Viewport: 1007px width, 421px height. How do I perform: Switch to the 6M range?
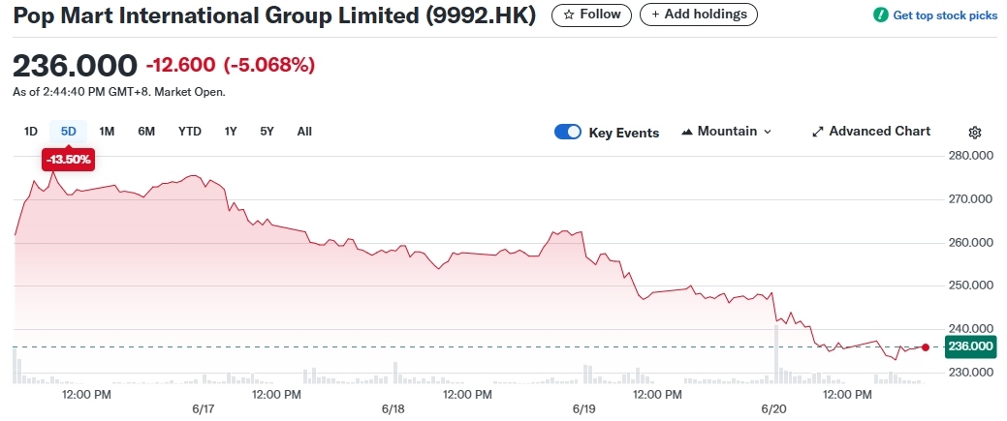146,132
